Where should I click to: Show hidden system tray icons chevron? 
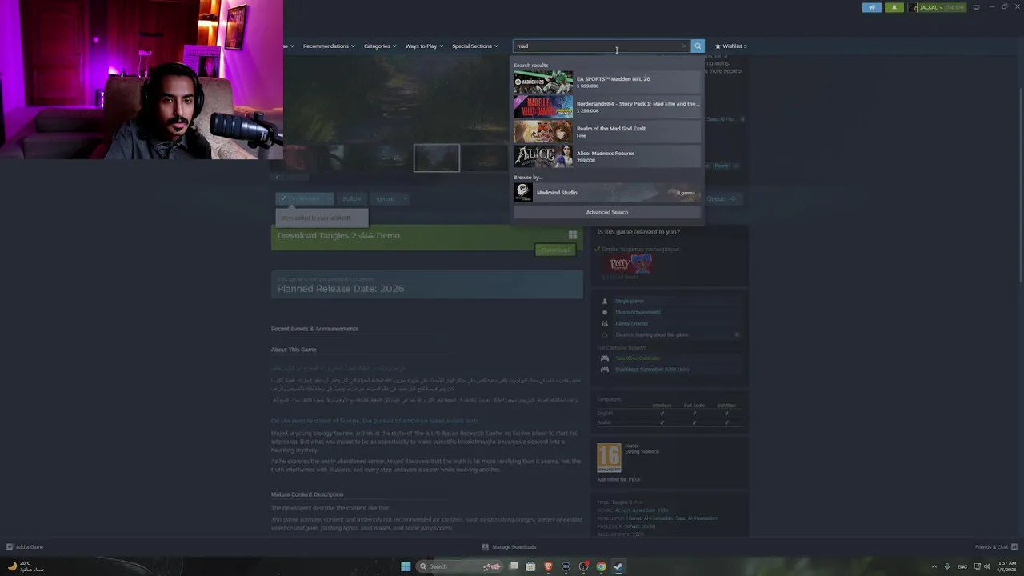pyautogui.click(x=934, y=566)
